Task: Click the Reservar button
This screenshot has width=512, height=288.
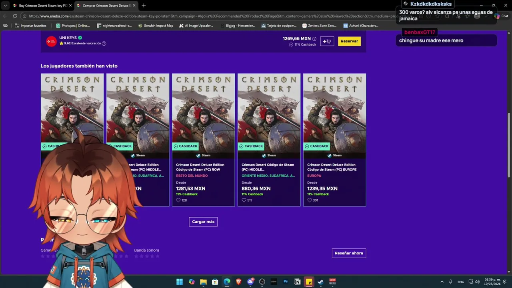Action: pyautogui.click(x=349, y=41)
